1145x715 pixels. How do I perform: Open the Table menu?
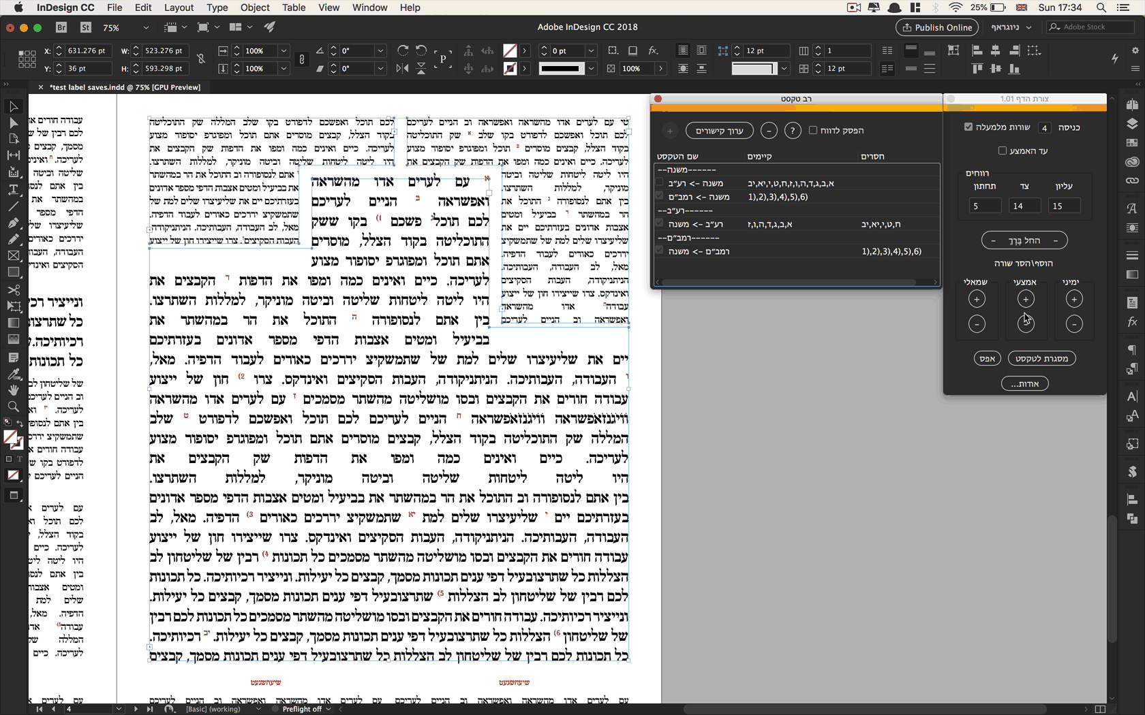[x=294, y=7]
